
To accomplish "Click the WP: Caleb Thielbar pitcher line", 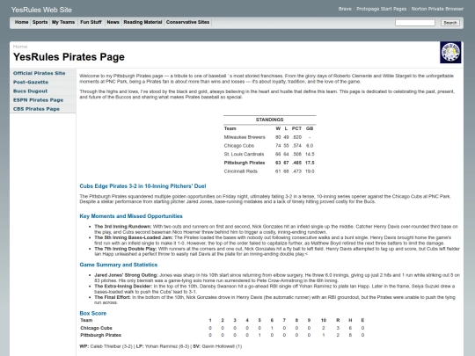I will 106,346.
